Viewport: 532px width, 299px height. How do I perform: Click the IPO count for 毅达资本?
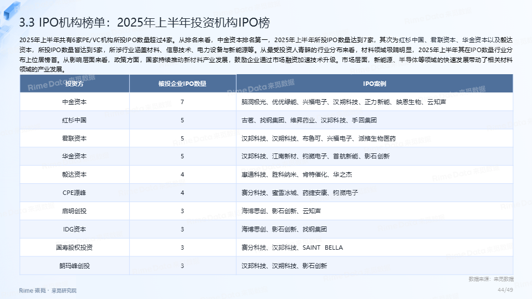tap(182, 174)
